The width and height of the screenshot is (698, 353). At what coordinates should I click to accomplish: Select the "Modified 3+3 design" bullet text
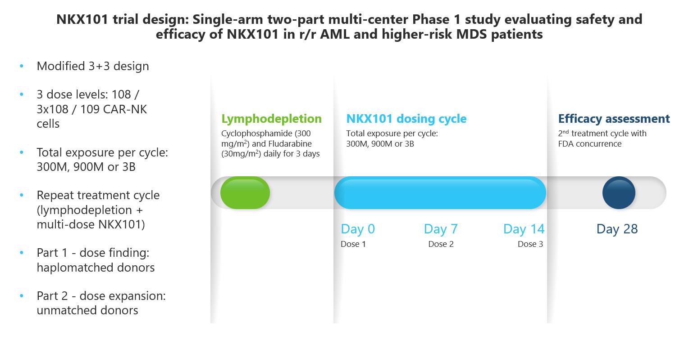(x=93, y=66)
